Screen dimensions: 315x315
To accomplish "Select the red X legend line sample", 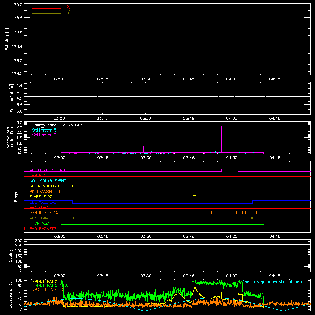I will tap(47, 8).
